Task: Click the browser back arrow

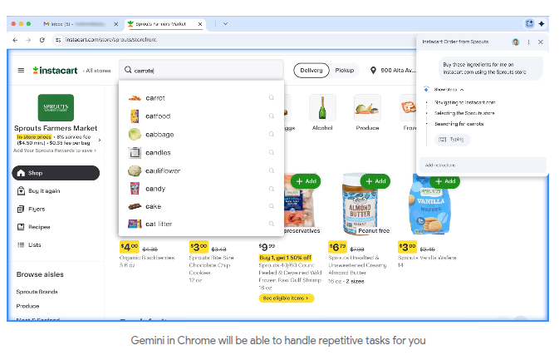Action: (15, 39)
